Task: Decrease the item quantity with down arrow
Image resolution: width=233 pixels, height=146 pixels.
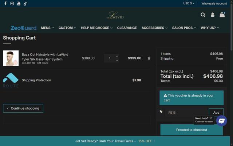Action: click(x=117, y=60)
